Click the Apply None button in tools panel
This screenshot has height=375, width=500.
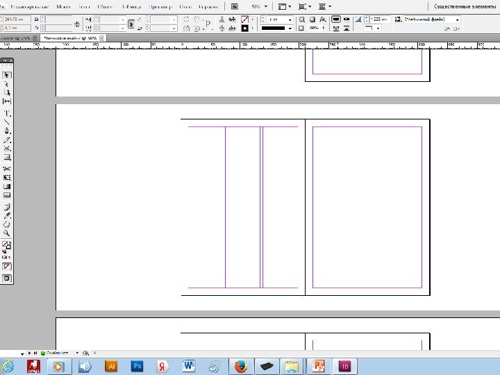pyautogui.click(x=7, y=266)
